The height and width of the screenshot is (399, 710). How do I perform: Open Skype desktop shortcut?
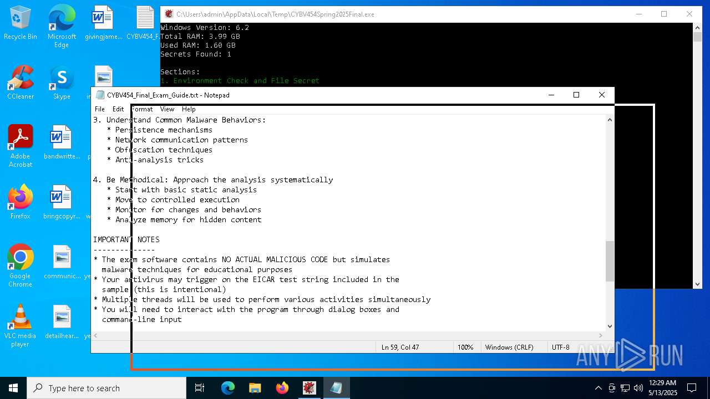62,83
